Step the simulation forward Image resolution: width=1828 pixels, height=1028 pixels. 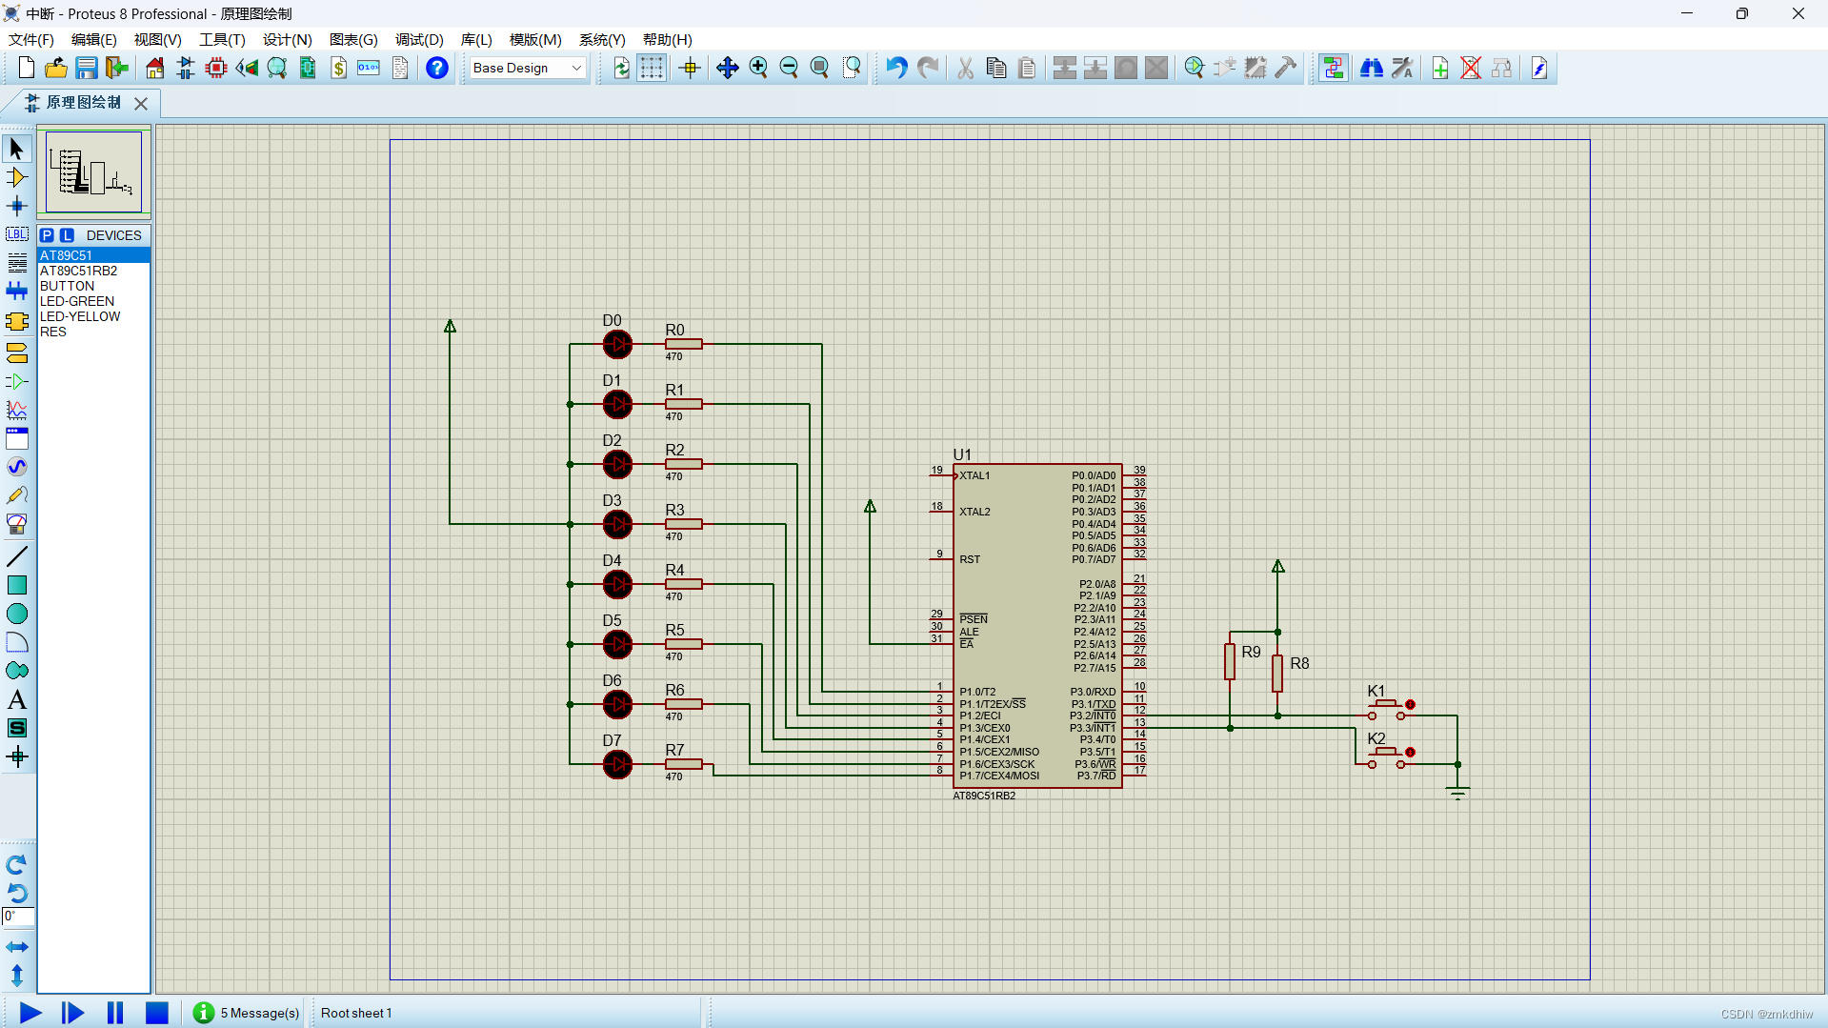pyautogui.click(x=72, y=1013)
